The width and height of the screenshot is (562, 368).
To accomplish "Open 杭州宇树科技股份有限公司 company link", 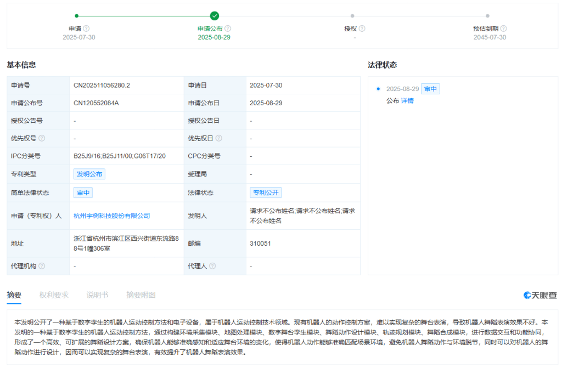I will coord(112,216).
